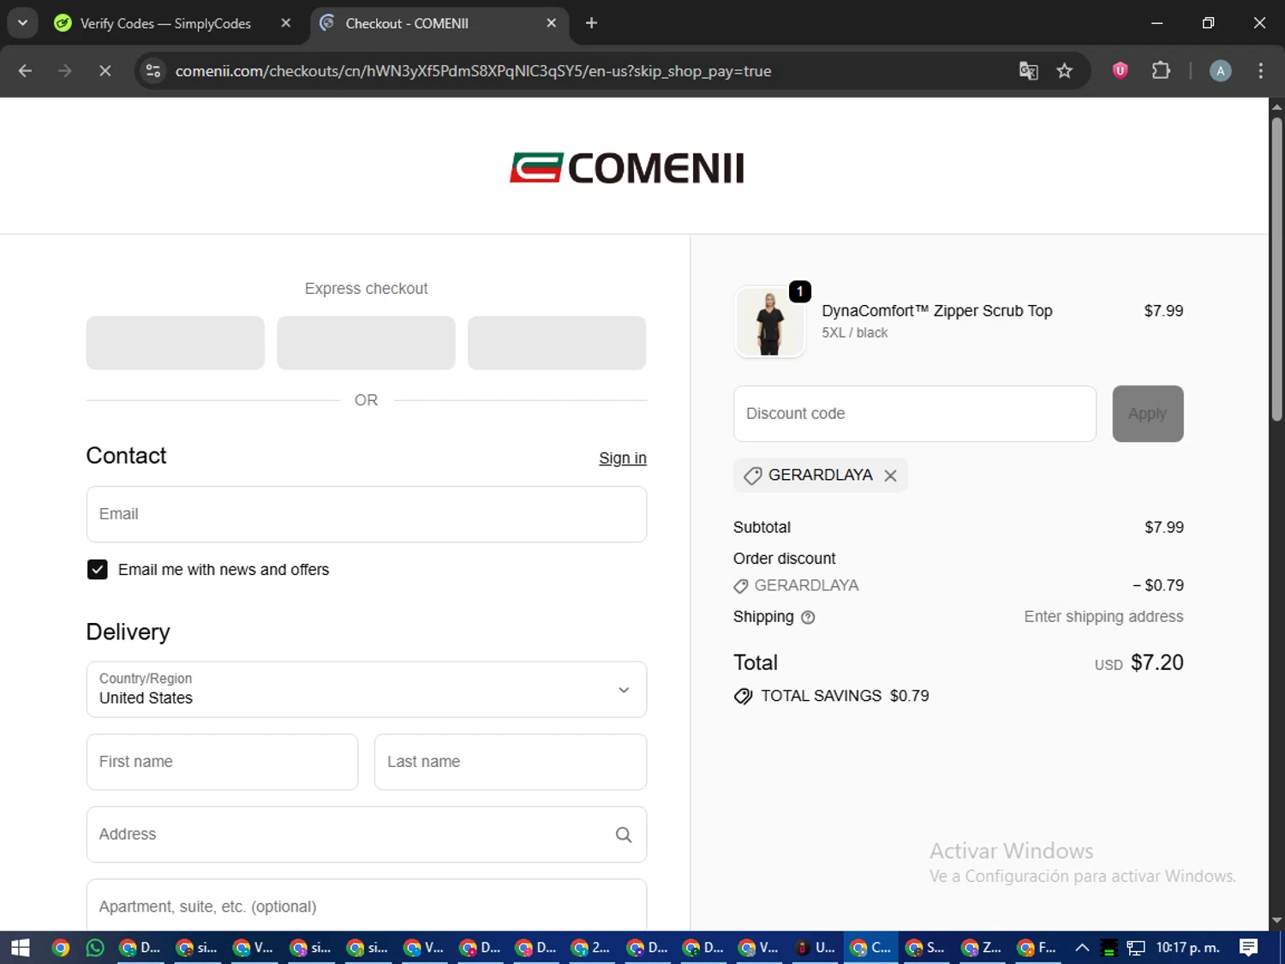Image resolution: width=1285 pixels, height=964 pixels.
Task: Click the scrub top product thumbnail
Action: [x=770, y=321]
